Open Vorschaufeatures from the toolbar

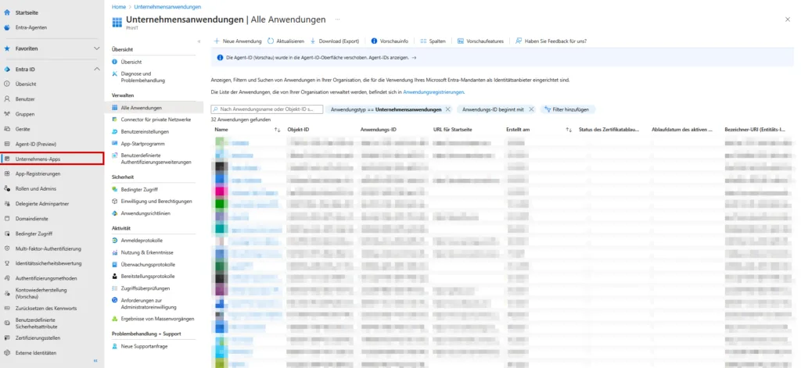480,41
